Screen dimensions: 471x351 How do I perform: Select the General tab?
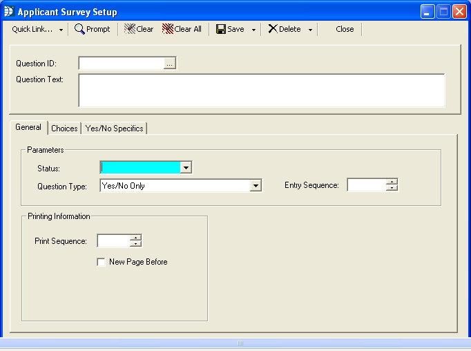pyautogui.click(x=28, y=128)
